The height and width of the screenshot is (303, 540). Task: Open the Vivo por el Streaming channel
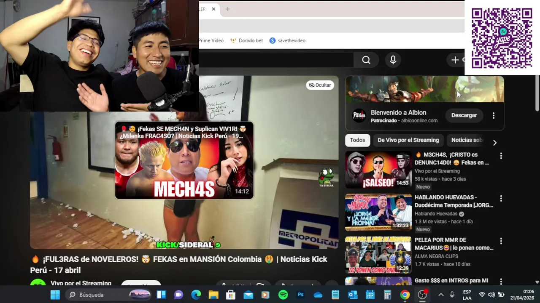pyautogui.click(x=81, y=283)
